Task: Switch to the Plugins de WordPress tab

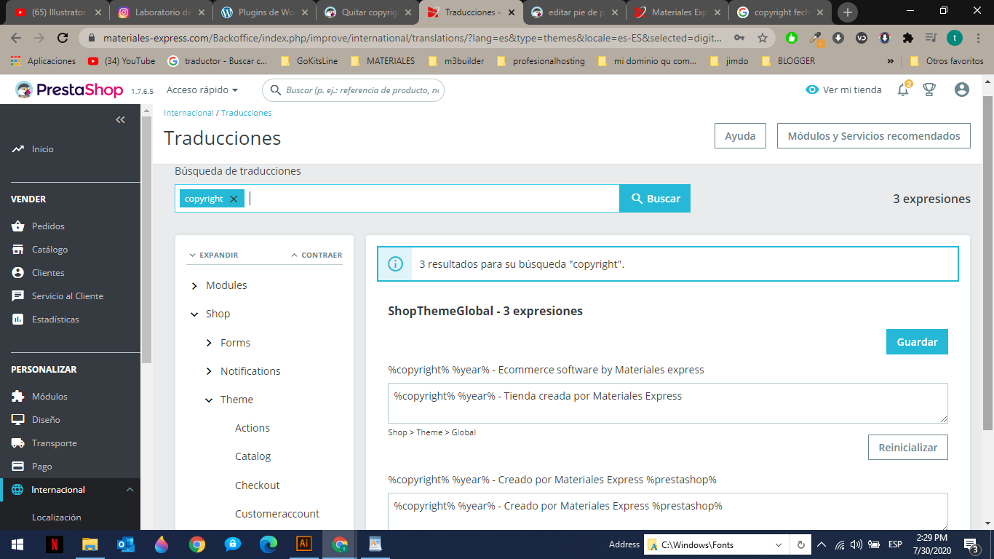Action: pyautogui.click(x=263, y=12)
